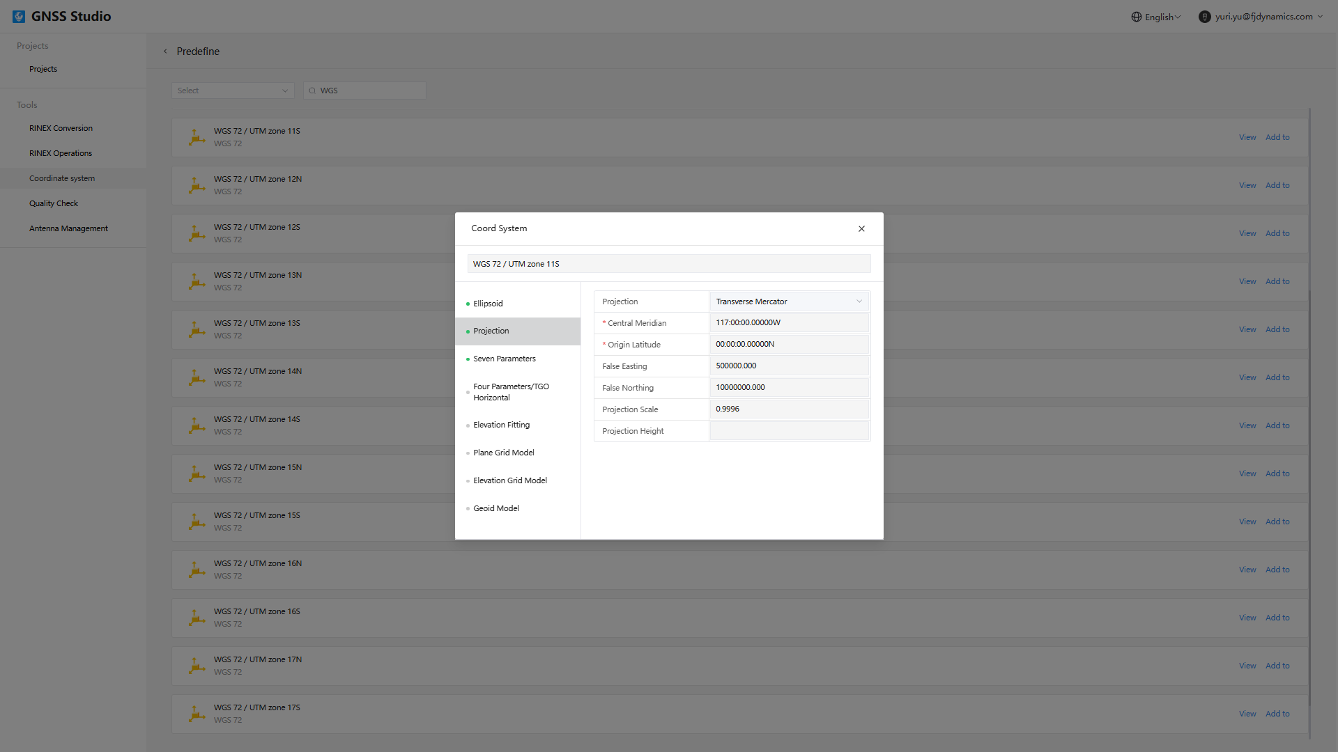Click View link for UTM zone 11S
This screenshot has width=1338, height=752.
(1247, 137)
